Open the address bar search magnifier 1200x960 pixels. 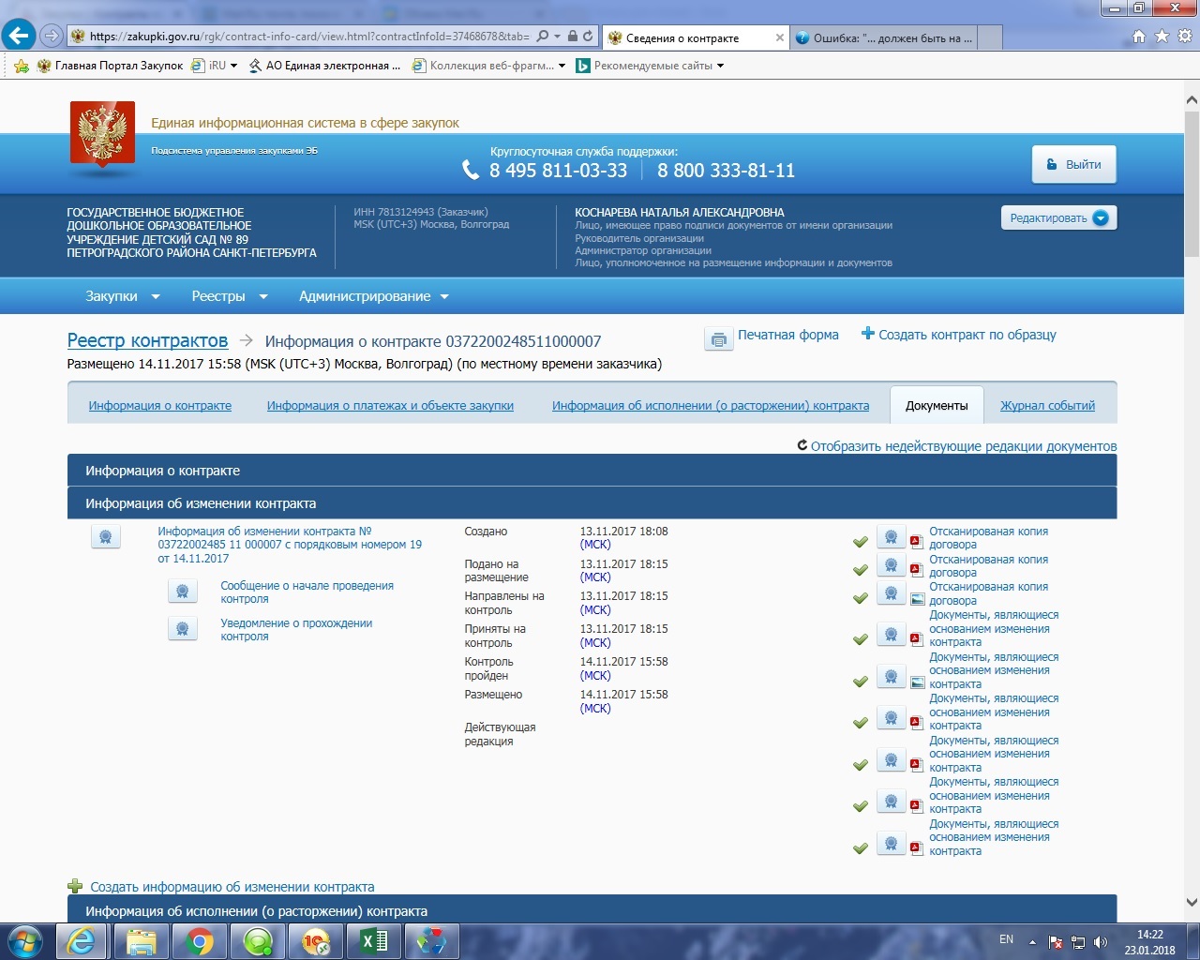pyautogui.click(x=543, y=37)
